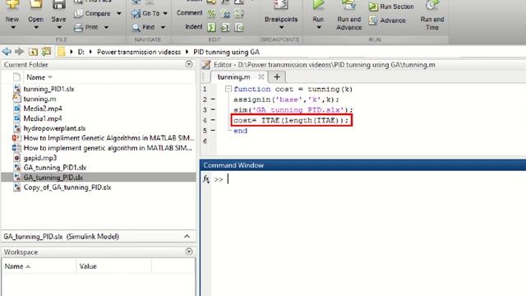The width and height of the screenshot is (526, 296).
Task: Select file gapid.mp3
Action: coord(40,157)
